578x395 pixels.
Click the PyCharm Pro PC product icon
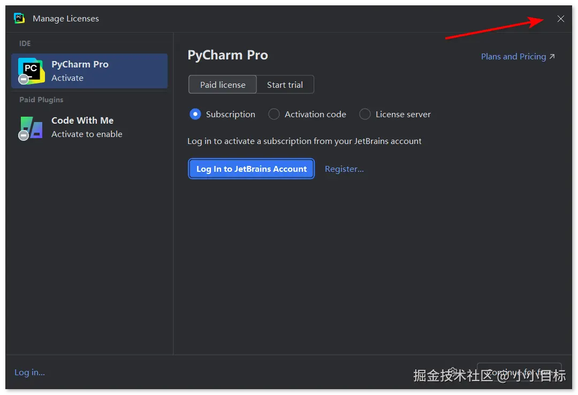[31, 71]
